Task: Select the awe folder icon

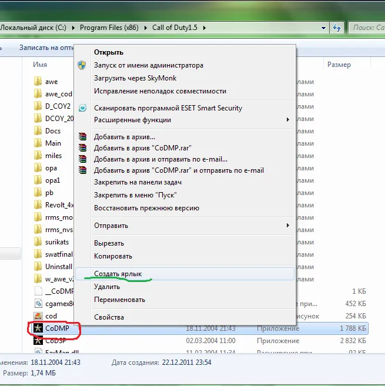Action: coord(38,81)
